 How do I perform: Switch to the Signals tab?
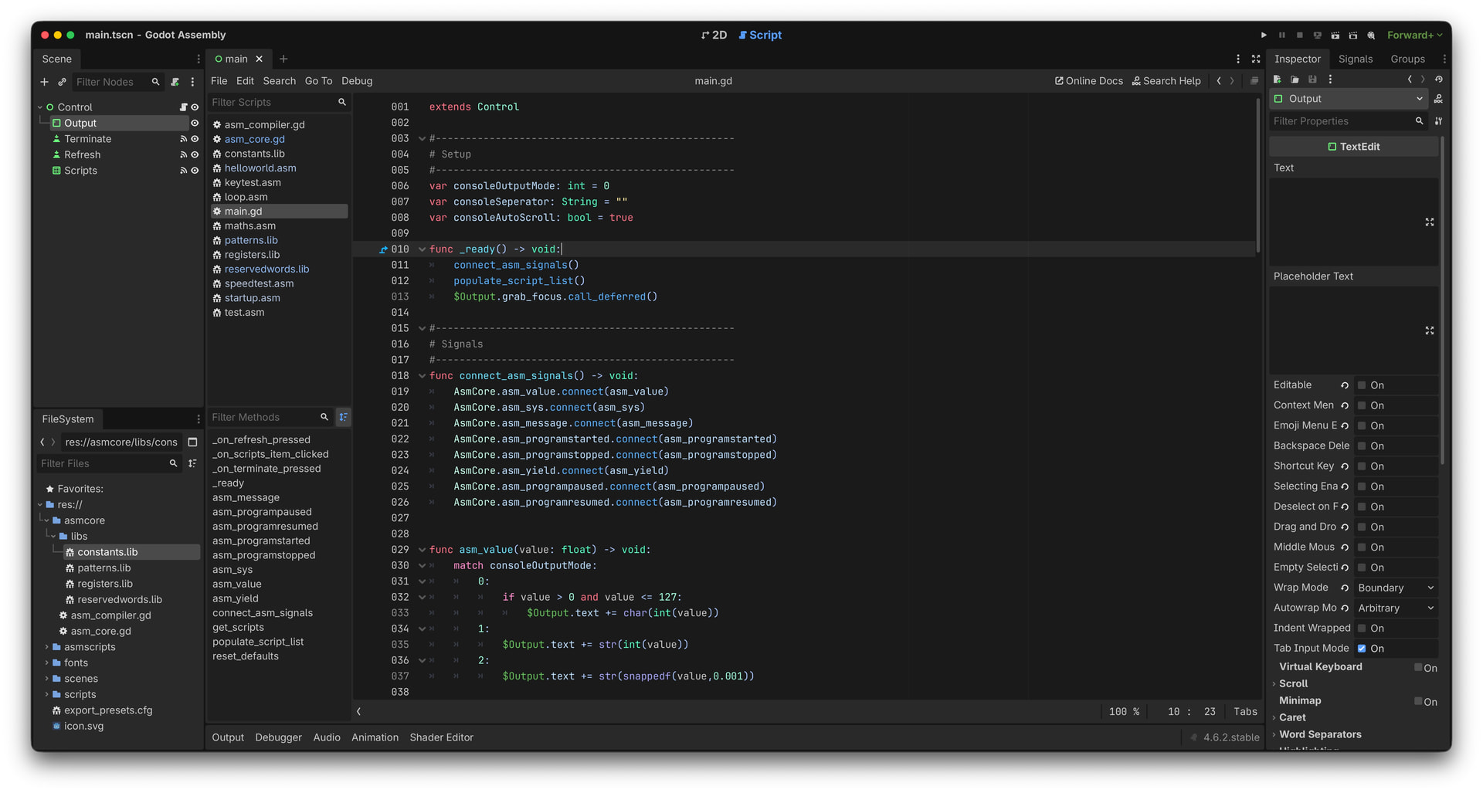(1355, 59)
